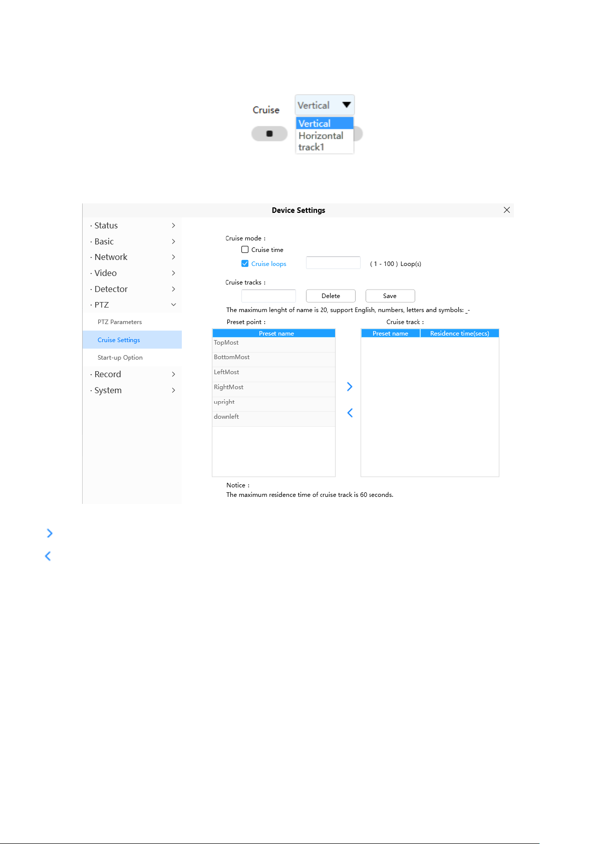
Task: Open Cruise Settings page
Action: pyautogui.click(x=132, y=340)
